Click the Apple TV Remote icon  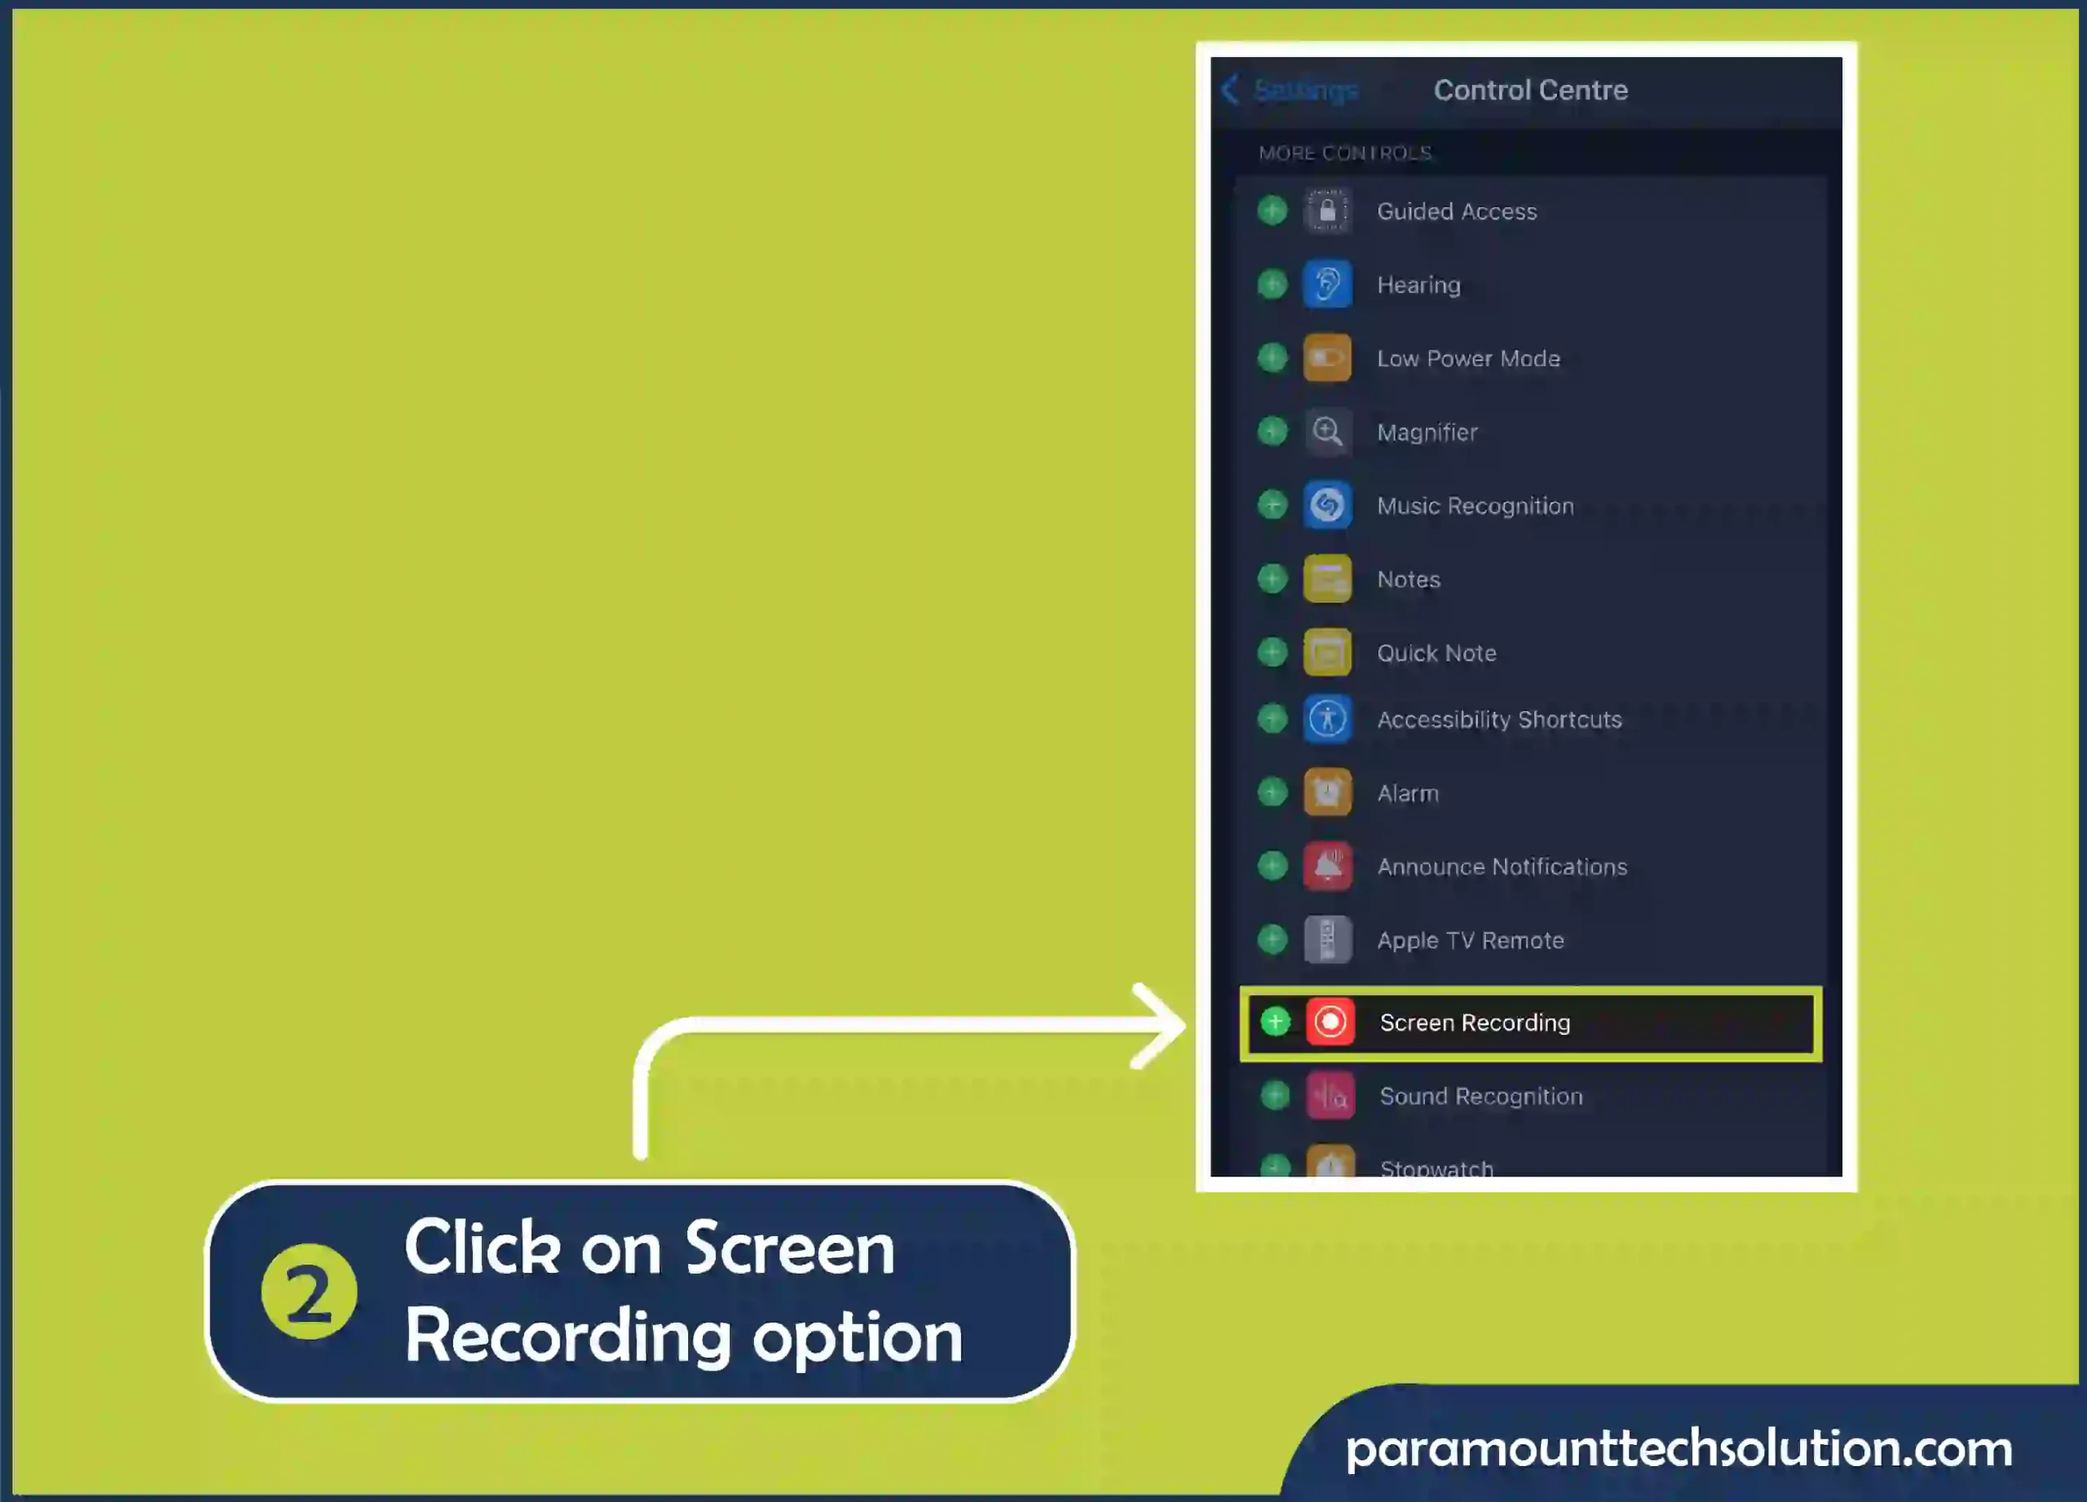[x=1327, y=939]
